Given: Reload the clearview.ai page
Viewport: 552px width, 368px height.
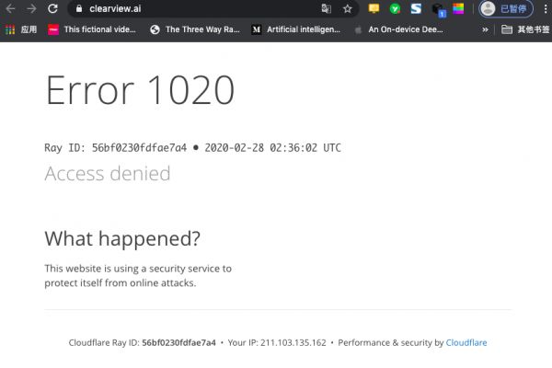Looking at the screenshot, I should (x=52, y=9).
